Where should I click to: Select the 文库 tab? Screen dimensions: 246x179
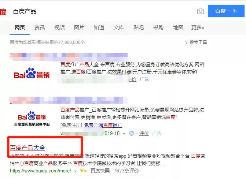click(x=119, y=27)
